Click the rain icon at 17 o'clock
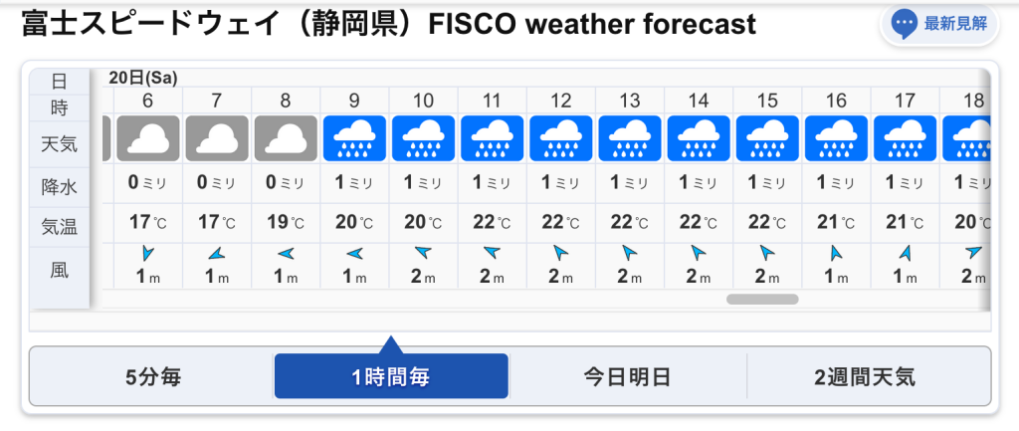1019x431 pixels. click(x=906, y=138)
